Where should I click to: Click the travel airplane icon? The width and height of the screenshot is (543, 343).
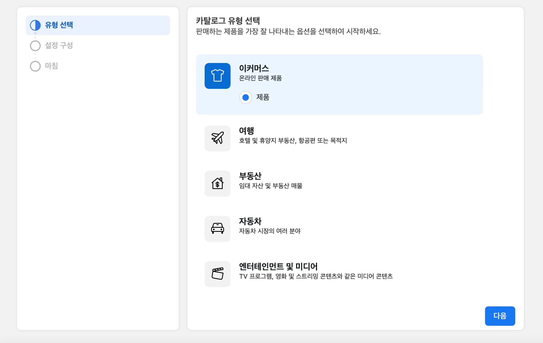(x=217, y=138)
